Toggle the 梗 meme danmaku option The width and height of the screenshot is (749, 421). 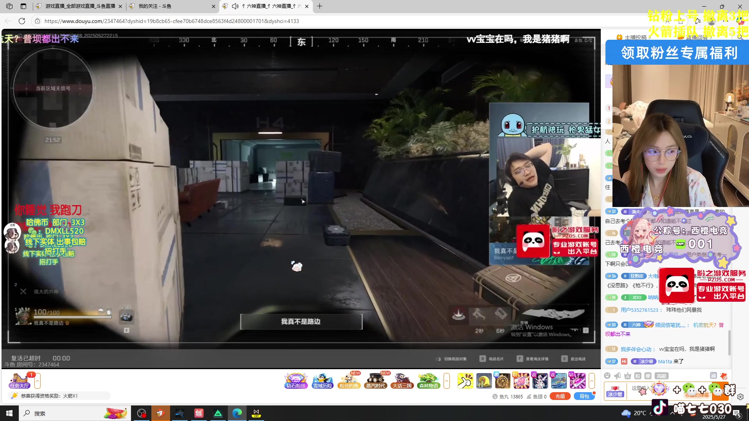click(x=648, y=376)
